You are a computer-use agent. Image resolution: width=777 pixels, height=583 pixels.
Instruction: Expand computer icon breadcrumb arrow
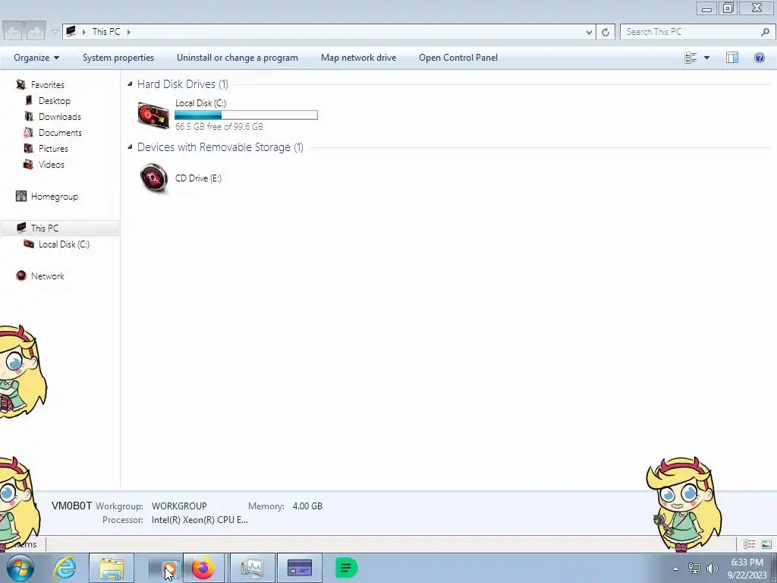[84, 32]
